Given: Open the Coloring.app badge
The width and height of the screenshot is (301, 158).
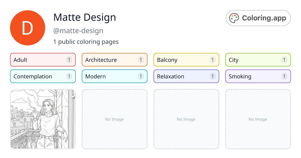Looking at the screenshot, I should tap(258, 18).
